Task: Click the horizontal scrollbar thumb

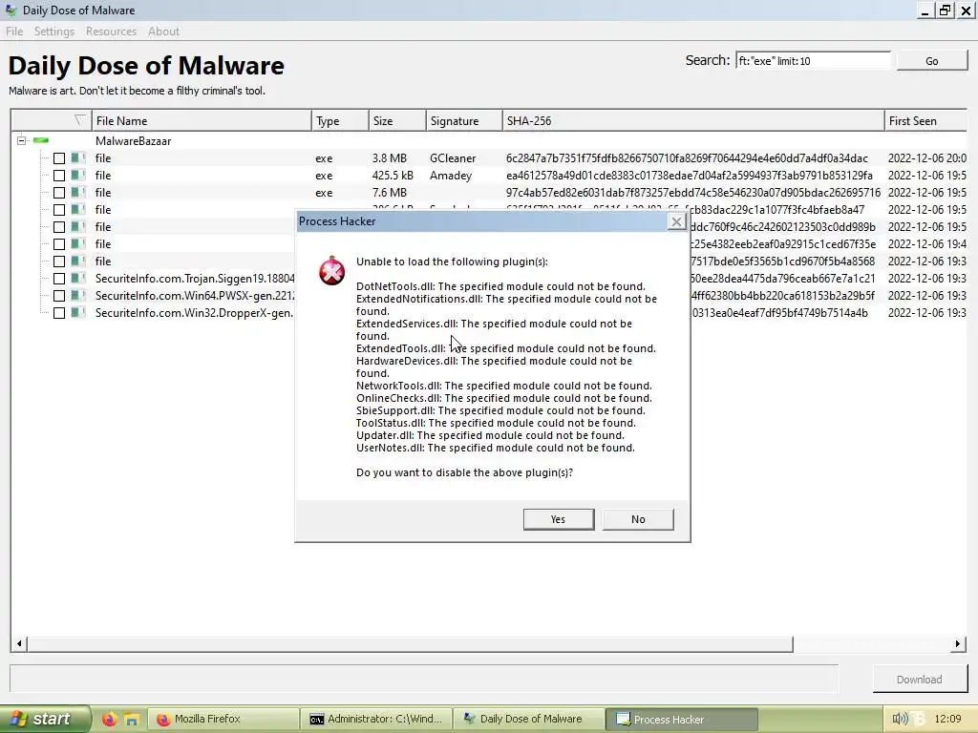Action: pos(410,644)
